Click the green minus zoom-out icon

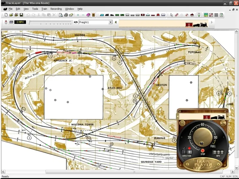click(83, 15)
